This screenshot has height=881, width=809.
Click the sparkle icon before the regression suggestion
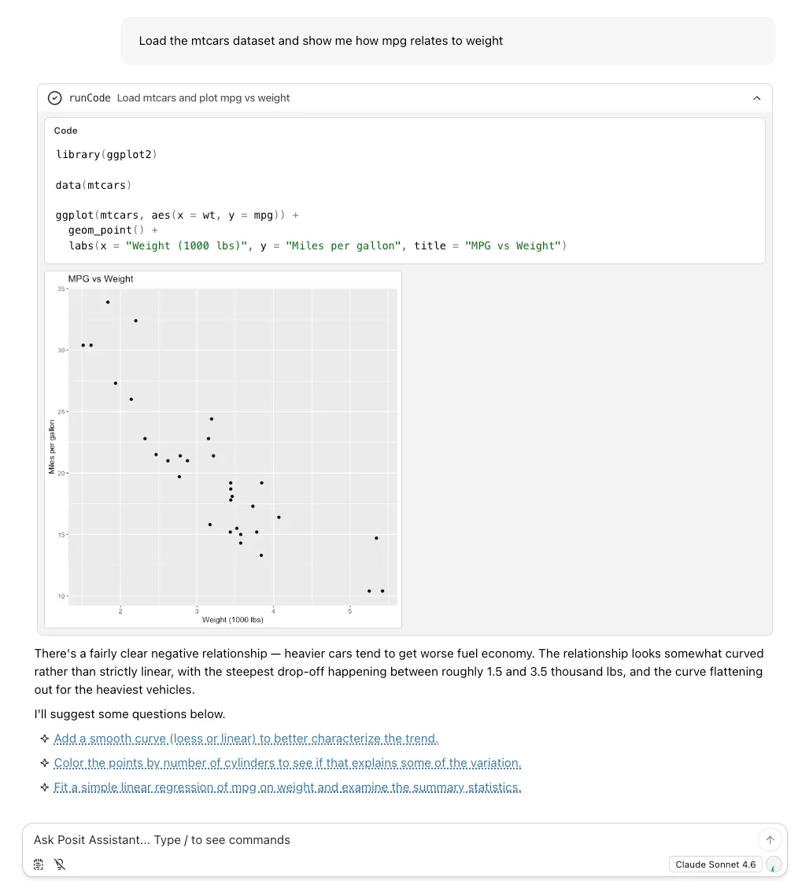(44, 787)
